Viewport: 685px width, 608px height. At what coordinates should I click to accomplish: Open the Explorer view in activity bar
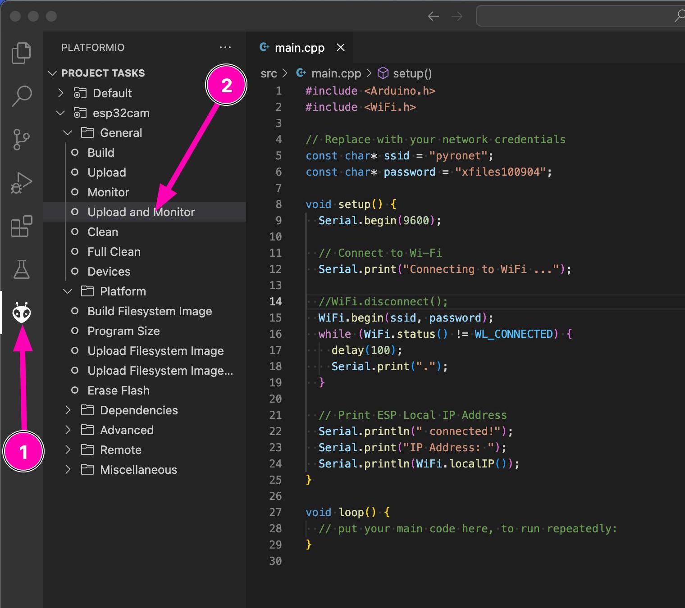click(21, 53)
